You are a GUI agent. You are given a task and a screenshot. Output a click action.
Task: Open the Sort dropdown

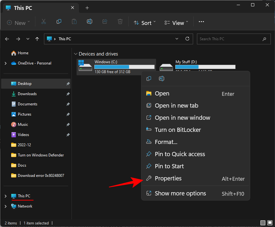[145, 23]
